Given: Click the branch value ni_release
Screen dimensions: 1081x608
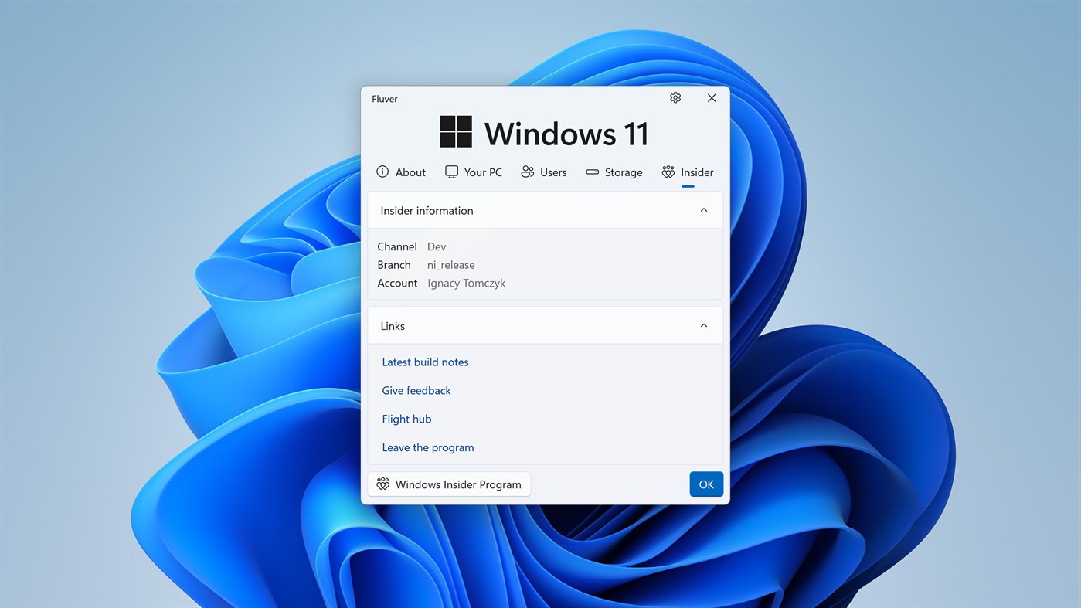Looking at the screenshot, I should pos(451,265).
